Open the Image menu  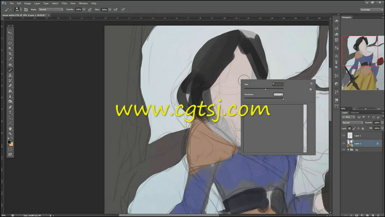[27, 3]
